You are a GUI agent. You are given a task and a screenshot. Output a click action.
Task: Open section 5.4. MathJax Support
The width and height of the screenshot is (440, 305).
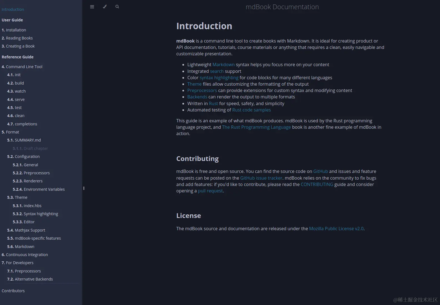(x=26, y=230)
